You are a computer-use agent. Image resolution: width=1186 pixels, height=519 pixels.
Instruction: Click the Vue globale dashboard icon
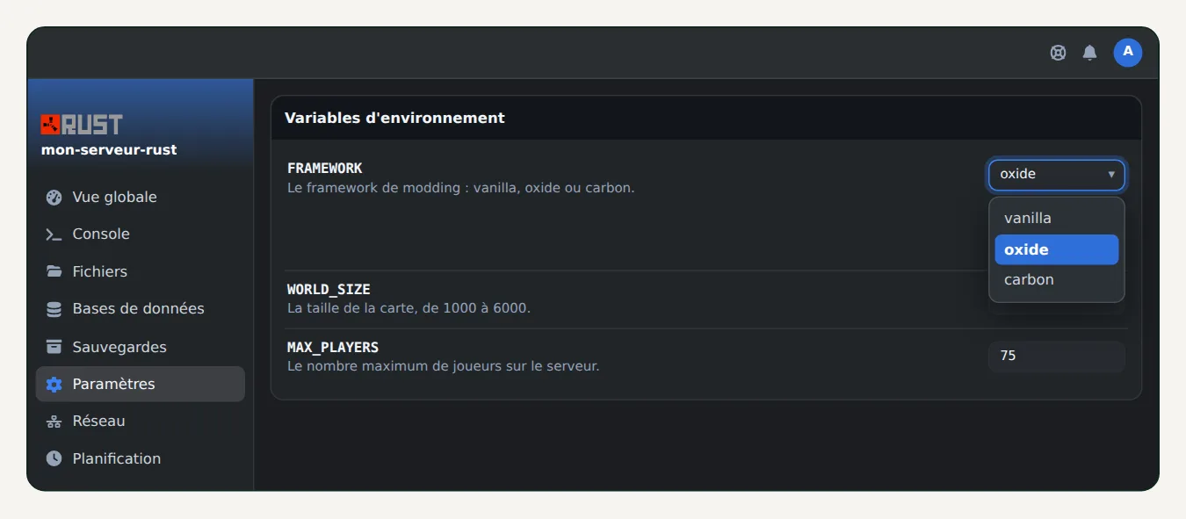pos(54,198)
